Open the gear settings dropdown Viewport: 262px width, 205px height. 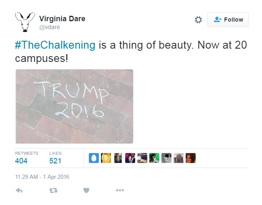click(x=198, y=20)
